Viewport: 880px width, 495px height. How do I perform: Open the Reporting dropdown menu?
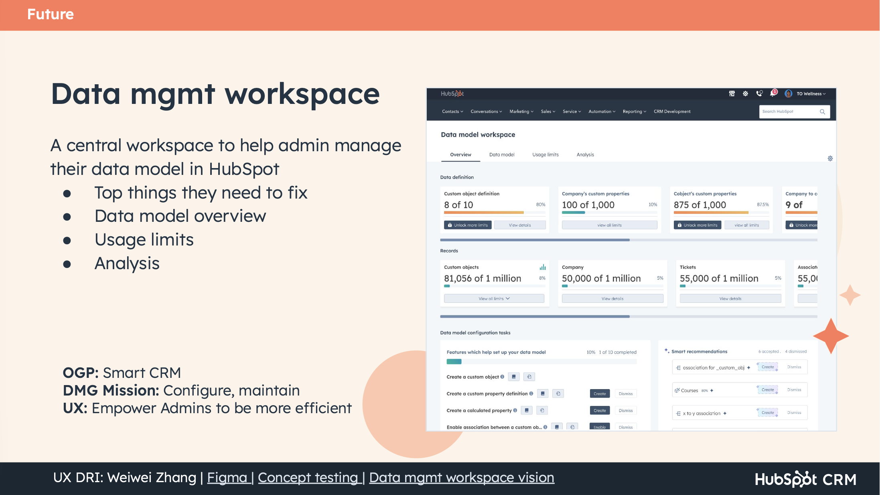pyautogui.click(x=634, y=112)
